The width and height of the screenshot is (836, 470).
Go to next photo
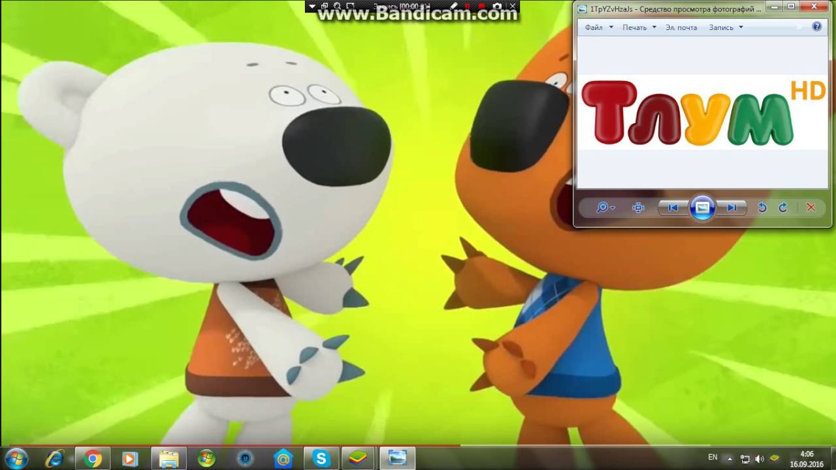731,208
